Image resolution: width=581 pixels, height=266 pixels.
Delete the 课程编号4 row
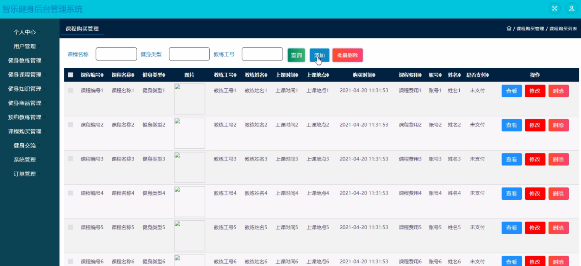[558, 193]
